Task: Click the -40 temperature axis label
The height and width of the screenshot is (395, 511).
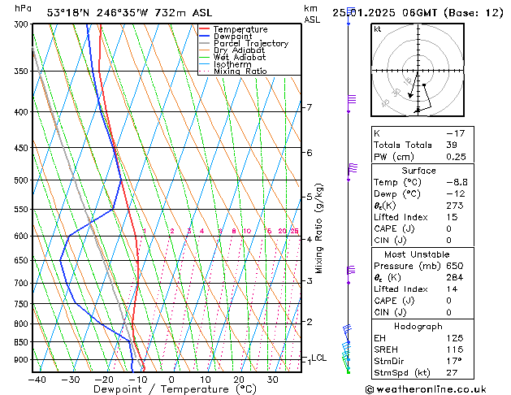Action: (37, 380)
